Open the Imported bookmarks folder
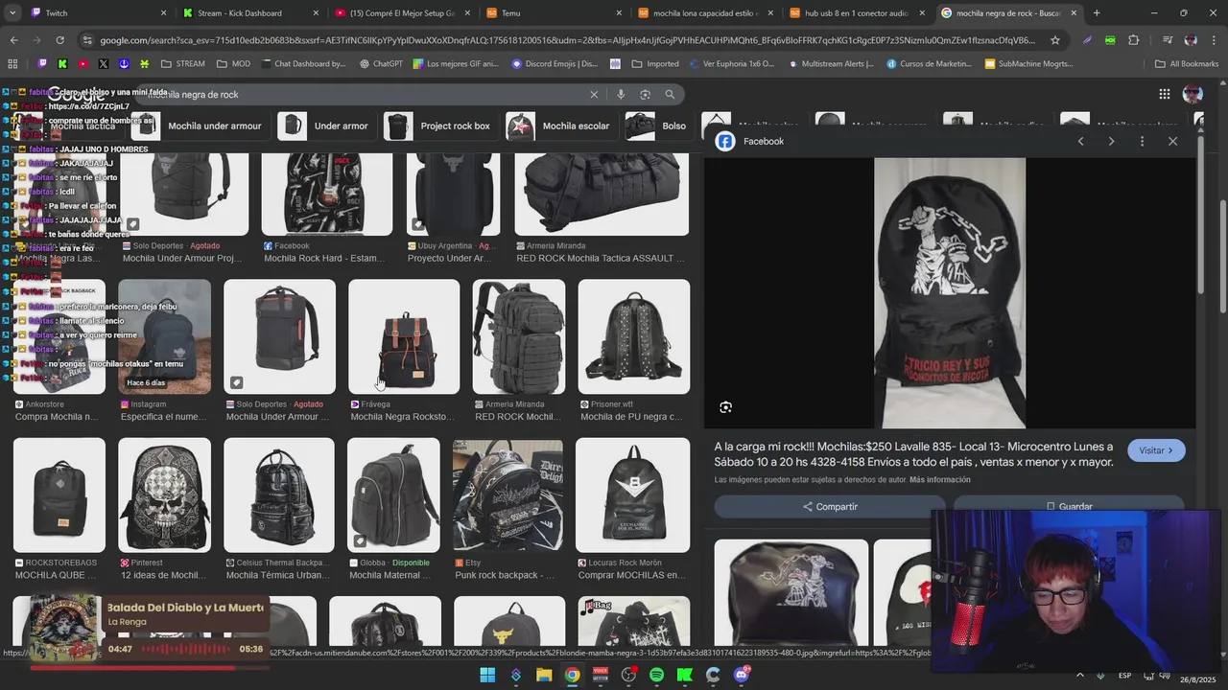1228x690 pixels. coord(654,63)
